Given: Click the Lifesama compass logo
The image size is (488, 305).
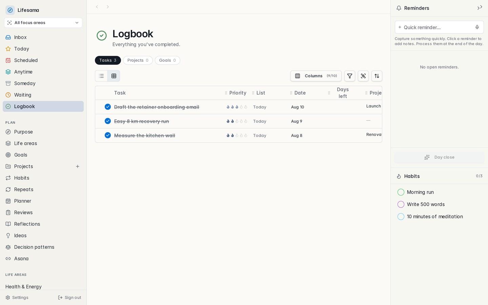Looking at the screenshot, I should (10, 10).
